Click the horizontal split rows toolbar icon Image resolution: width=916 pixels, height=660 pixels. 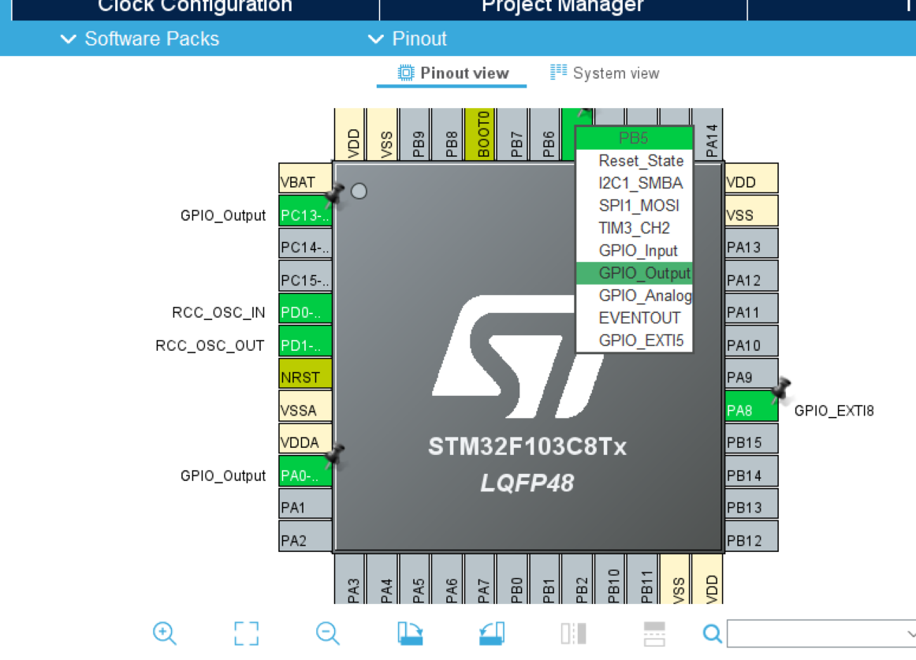[654, 633]
